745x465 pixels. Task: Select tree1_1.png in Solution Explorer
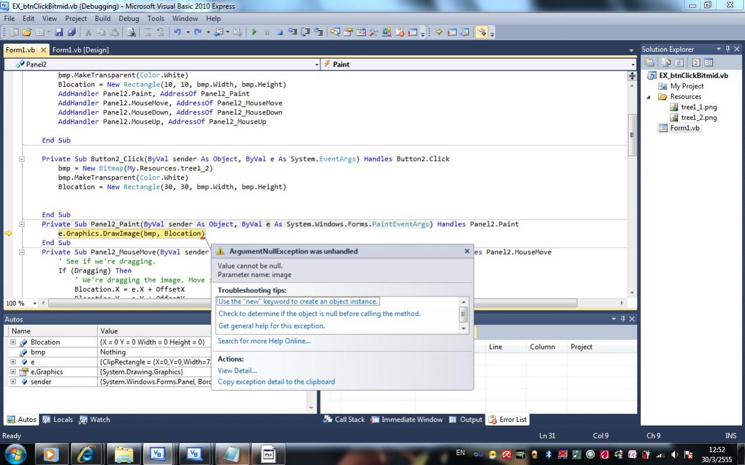click(698, 107)
